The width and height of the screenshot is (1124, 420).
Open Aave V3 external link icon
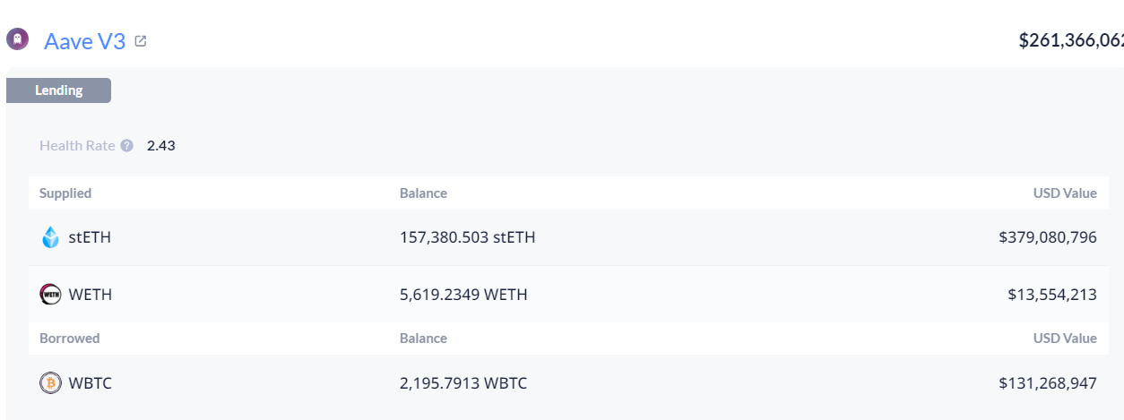pos(141,40)
